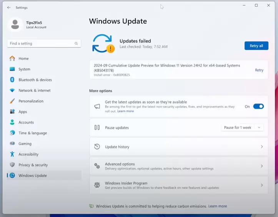Open Advanced options chevron
The width and height of the screenshot is (278, 217).
261,166
